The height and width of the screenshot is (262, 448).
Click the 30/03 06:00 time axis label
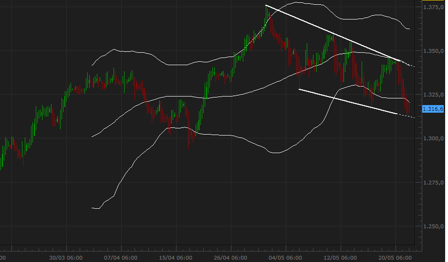(x=66, y=258)
